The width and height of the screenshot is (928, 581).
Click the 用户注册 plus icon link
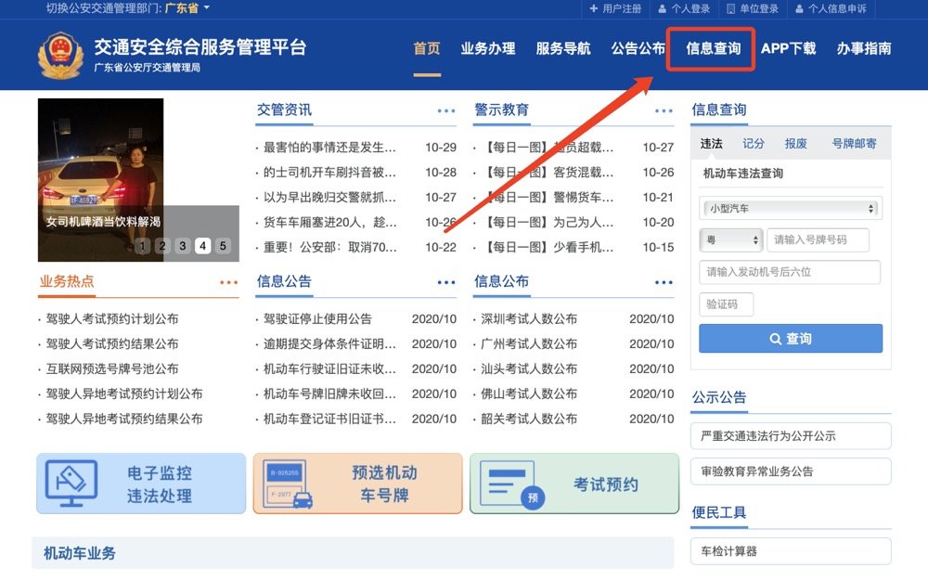coord(615,8)
